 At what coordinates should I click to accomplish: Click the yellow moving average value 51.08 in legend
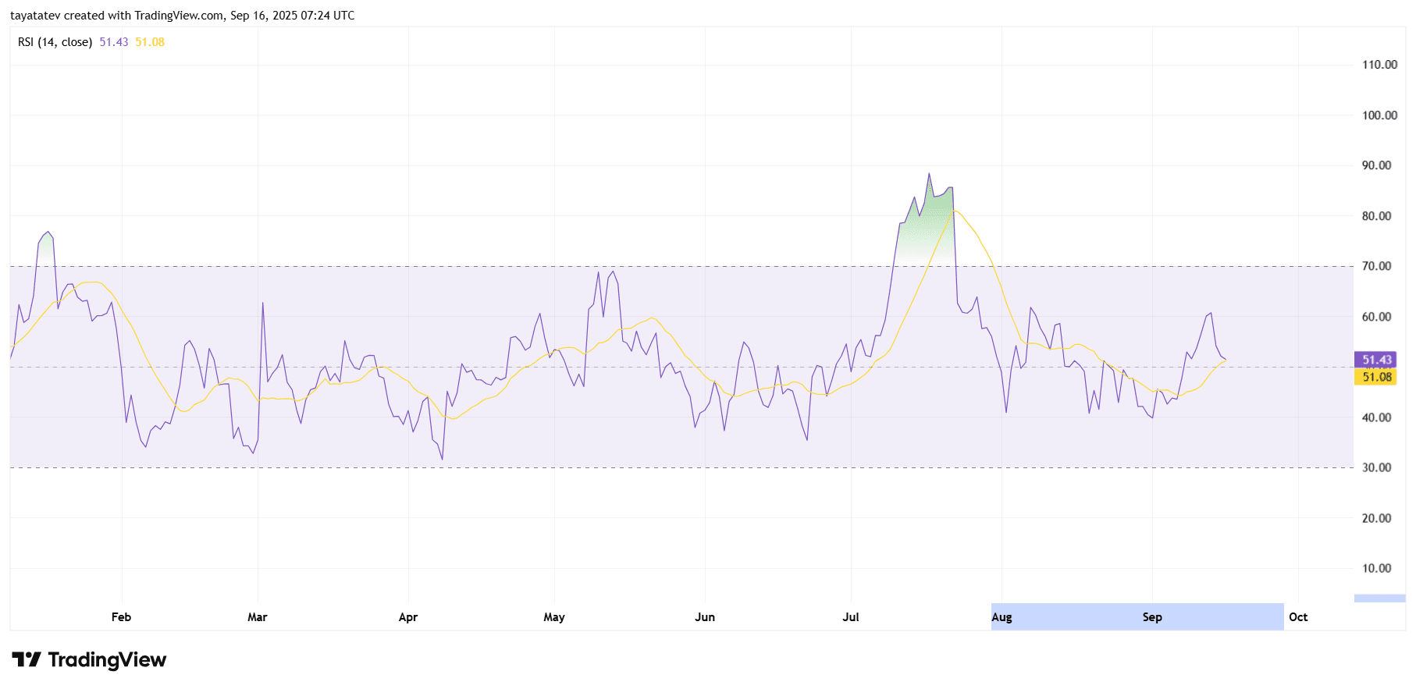click(x=150, y=42)
